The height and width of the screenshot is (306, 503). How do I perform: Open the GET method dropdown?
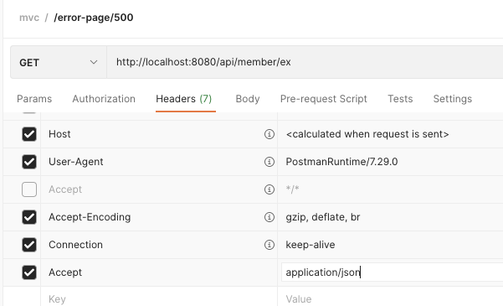point(59,62)
